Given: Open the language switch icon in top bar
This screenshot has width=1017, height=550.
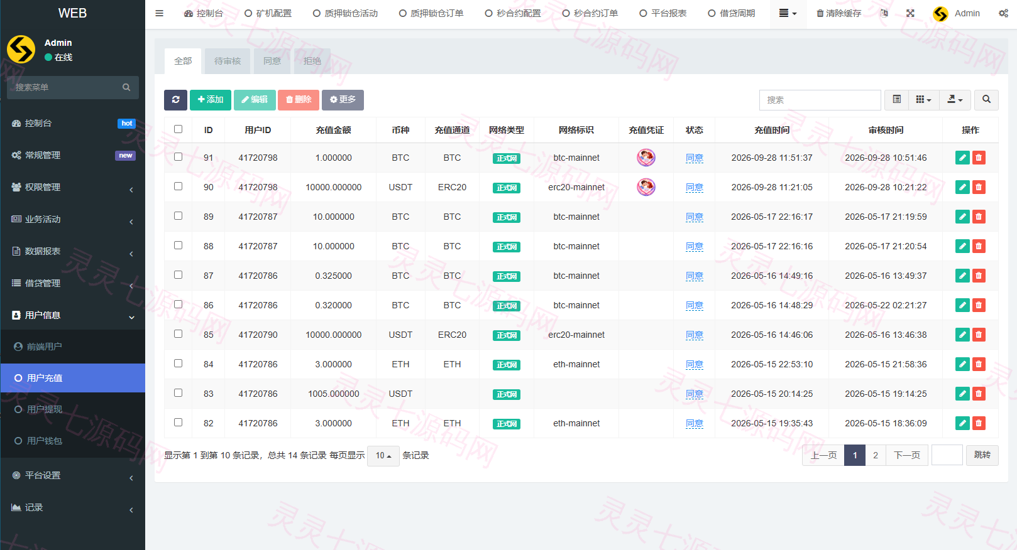Looking at the screenshot, I should [884, 13].
